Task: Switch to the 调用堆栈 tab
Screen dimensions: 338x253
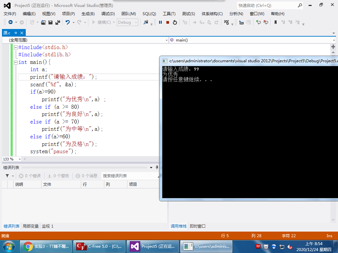Action: [x=179, y=226]
